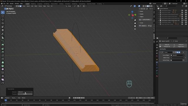The image size is (188, 106).
Task: Choose the Rip Region tool
Action: pos(3,83)
